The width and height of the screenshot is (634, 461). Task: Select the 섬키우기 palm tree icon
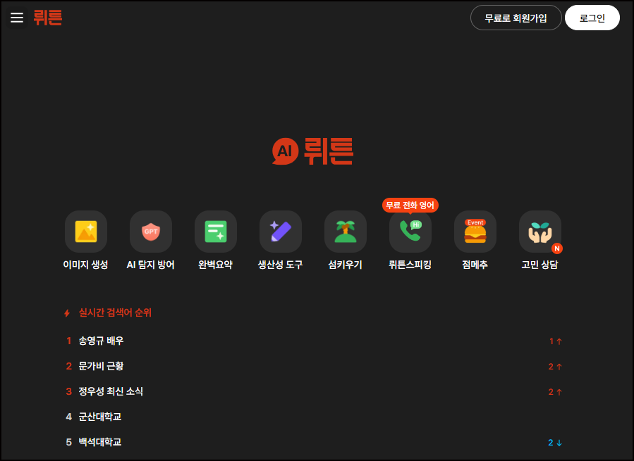point(345,231)
